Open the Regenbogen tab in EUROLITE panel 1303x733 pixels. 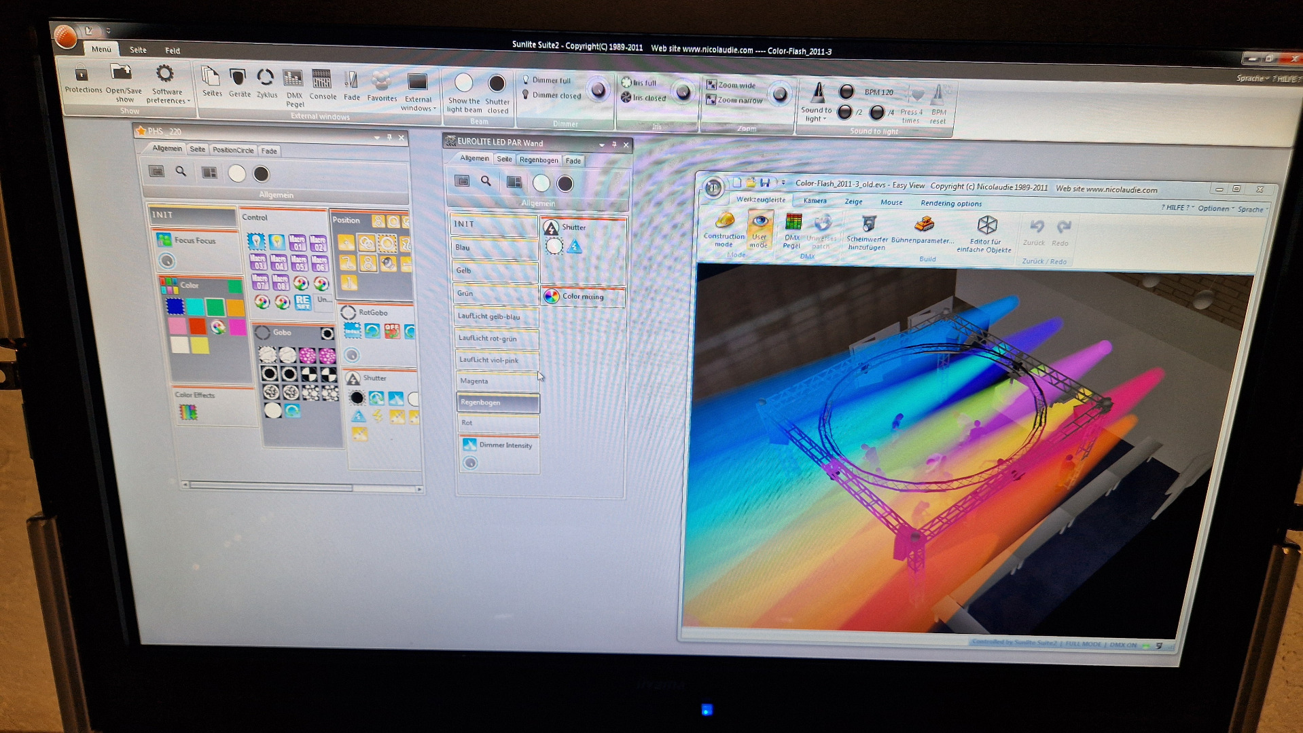538,160
